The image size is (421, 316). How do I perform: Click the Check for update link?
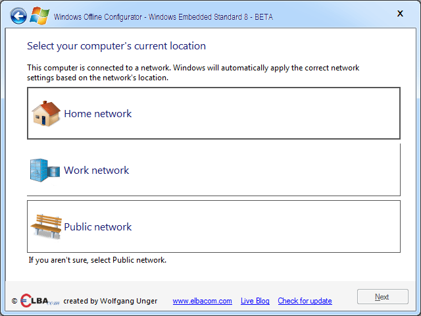(x=305, y=301)
